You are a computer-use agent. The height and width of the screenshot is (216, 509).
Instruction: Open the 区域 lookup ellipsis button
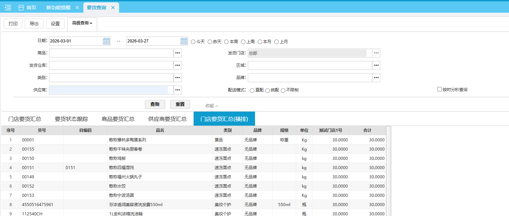(x=376, y=65)
